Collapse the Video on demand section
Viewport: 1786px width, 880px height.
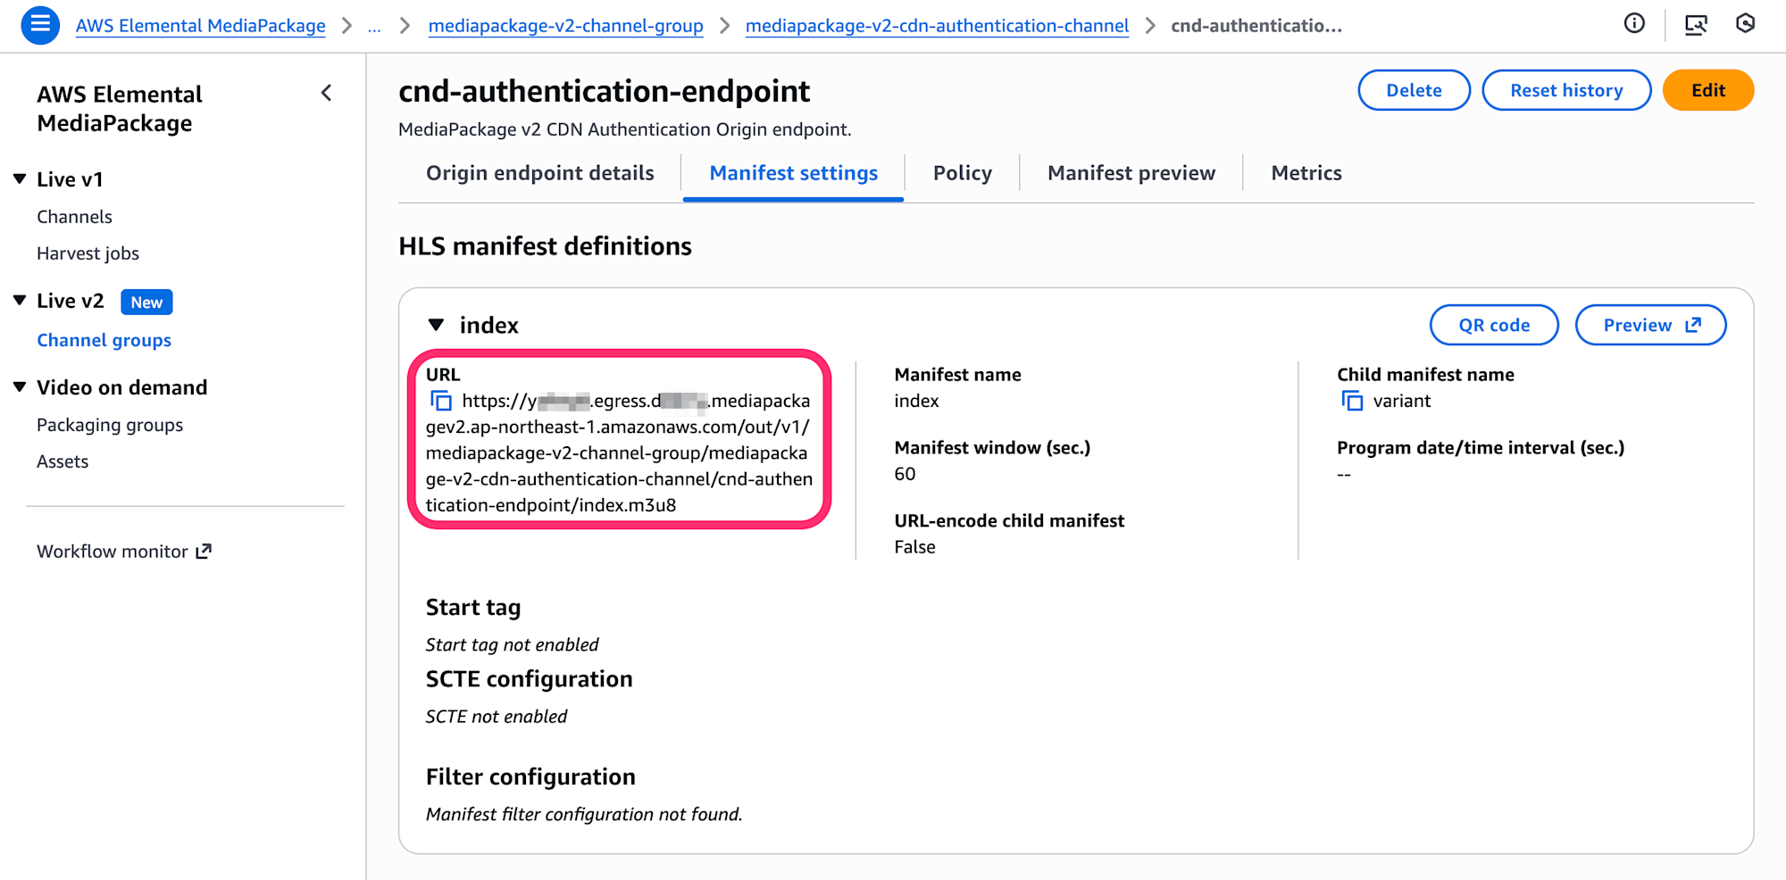(x=20, y=387)
